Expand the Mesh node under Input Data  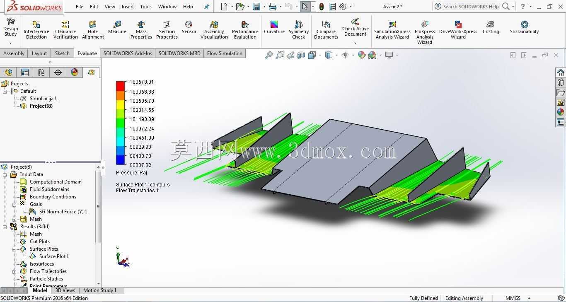pyautogui.click(x=14, y=219)
